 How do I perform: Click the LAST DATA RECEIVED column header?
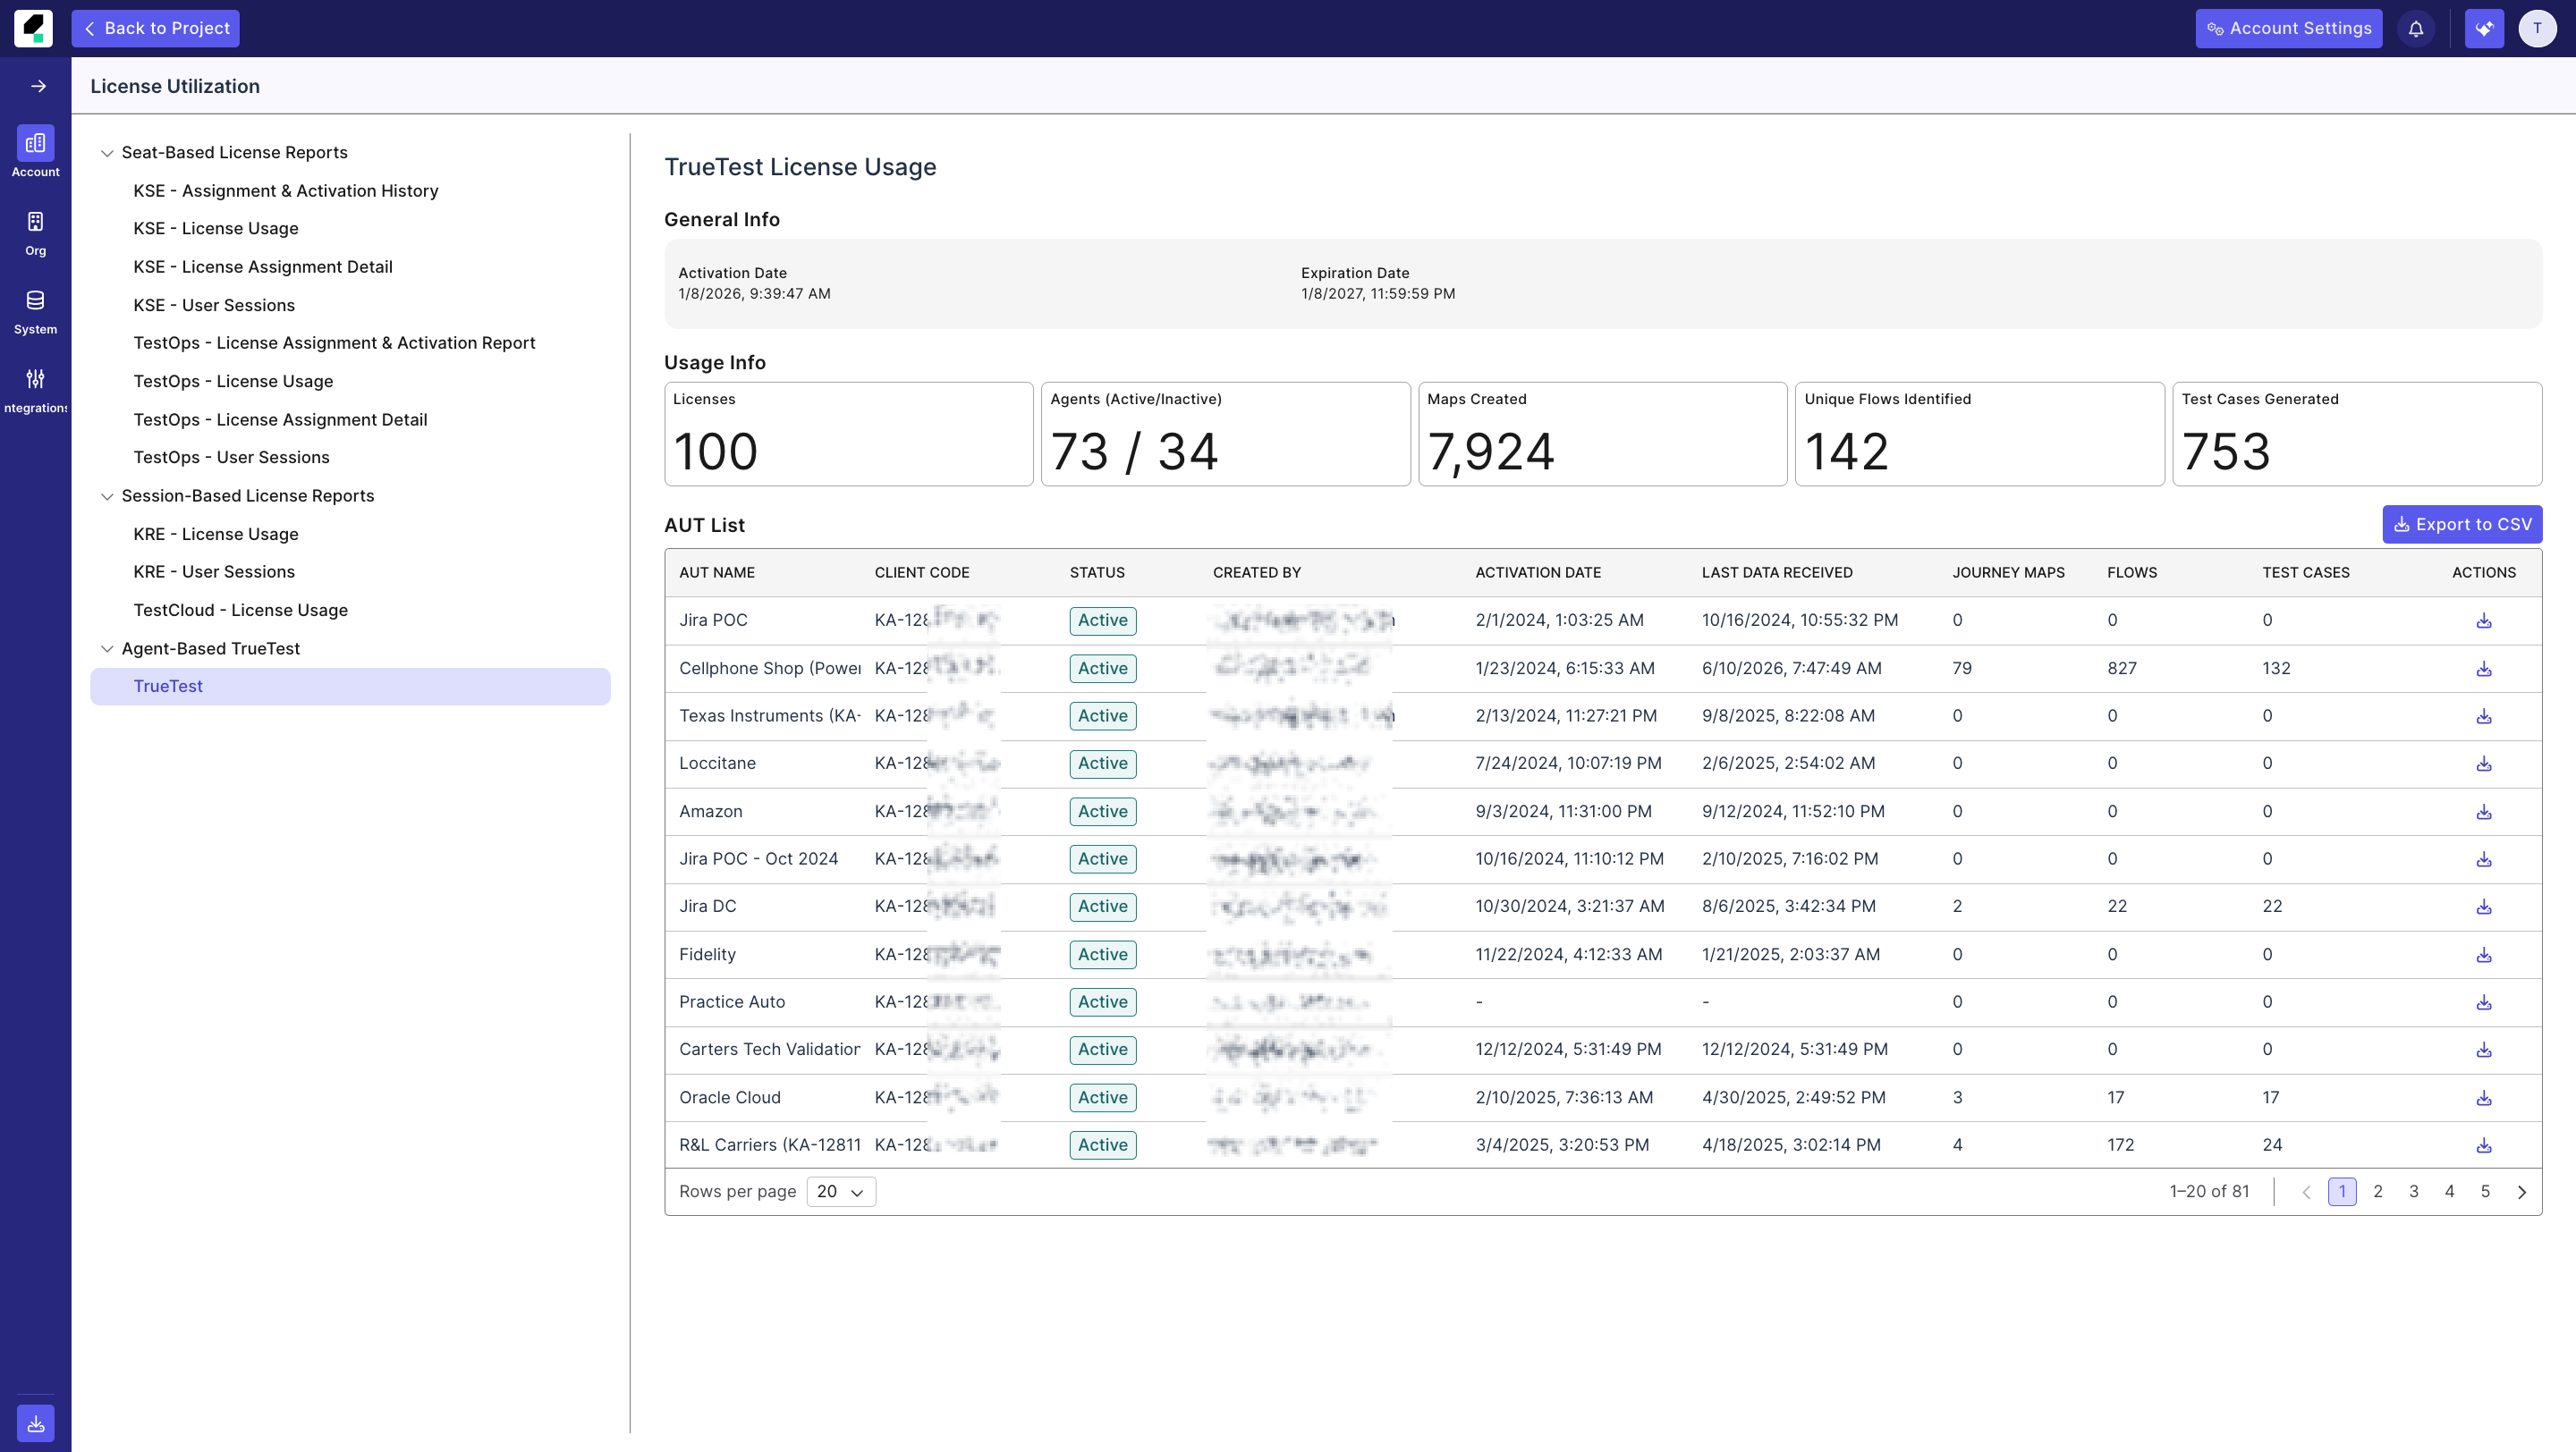[1777, 572]
